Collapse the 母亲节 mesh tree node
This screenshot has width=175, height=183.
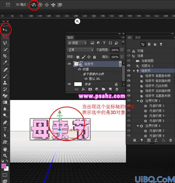point(134,71)
